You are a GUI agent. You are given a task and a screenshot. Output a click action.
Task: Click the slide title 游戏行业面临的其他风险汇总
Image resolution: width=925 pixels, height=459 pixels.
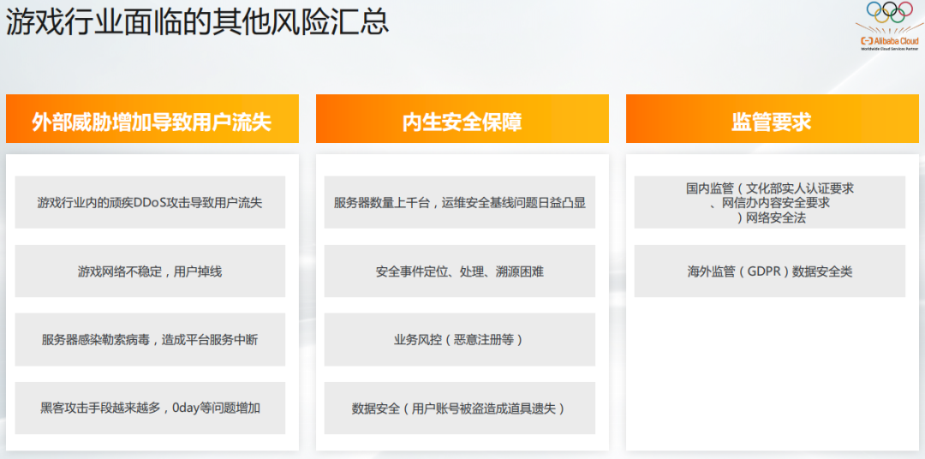198,21
